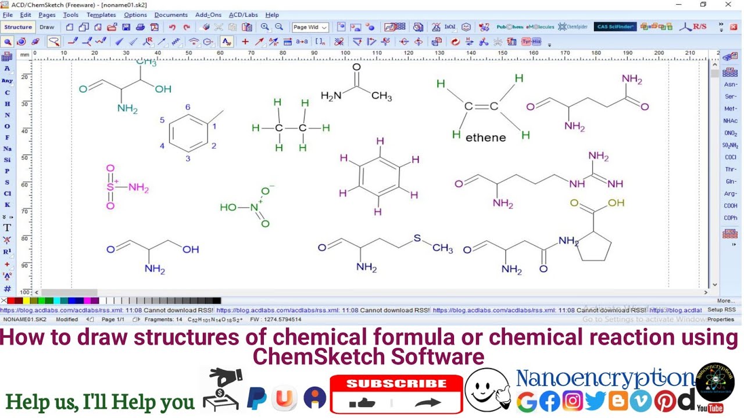Click the R/S stereo descriptors icon
This screenshot has height=418, width=744.
click(x=694, y=27)
